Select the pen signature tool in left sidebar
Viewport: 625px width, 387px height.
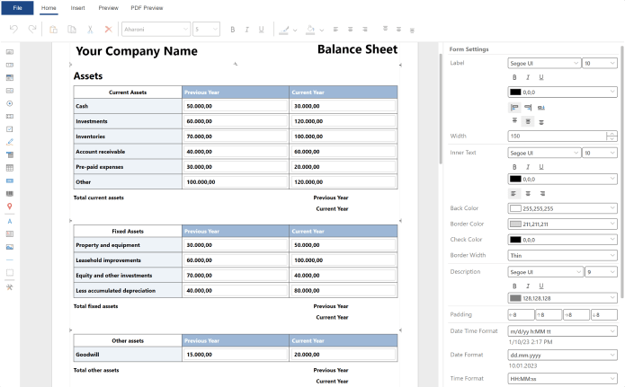click(10, 142)
